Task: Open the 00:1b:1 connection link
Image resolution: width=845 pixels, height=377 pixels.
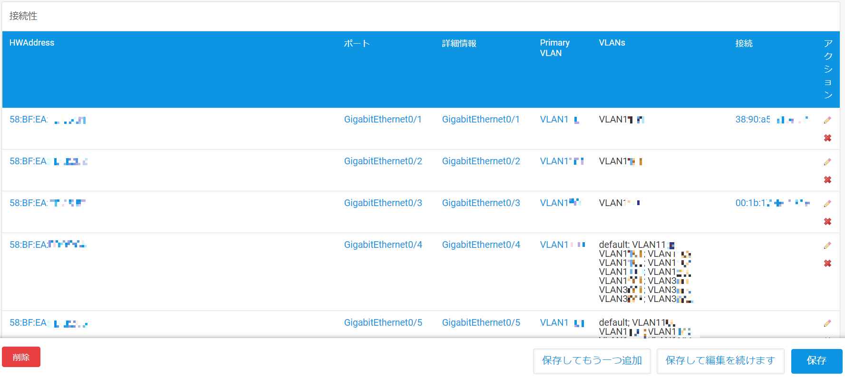Action: tap(773, 203)
